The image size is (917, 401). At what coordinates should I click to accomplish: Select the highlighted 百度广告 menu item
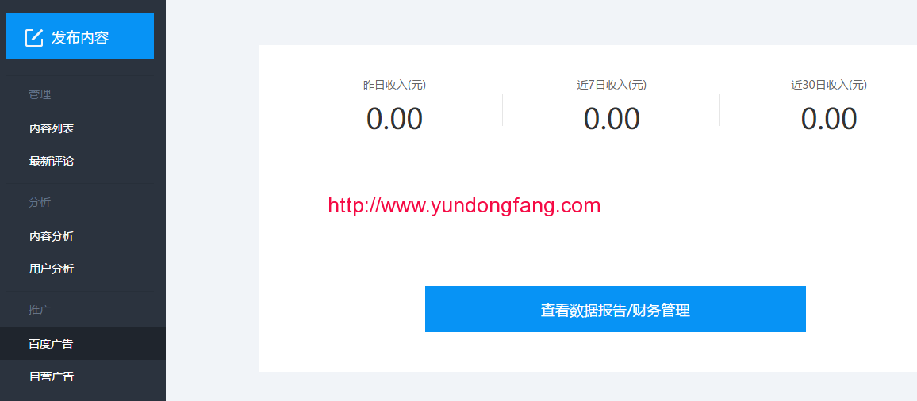[x=82, y=344]
